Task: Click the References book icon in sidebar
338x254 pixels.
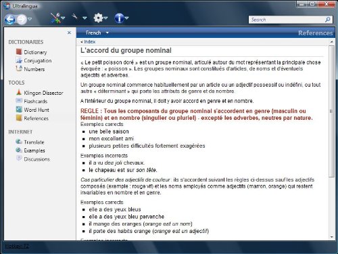Action: 19,118
